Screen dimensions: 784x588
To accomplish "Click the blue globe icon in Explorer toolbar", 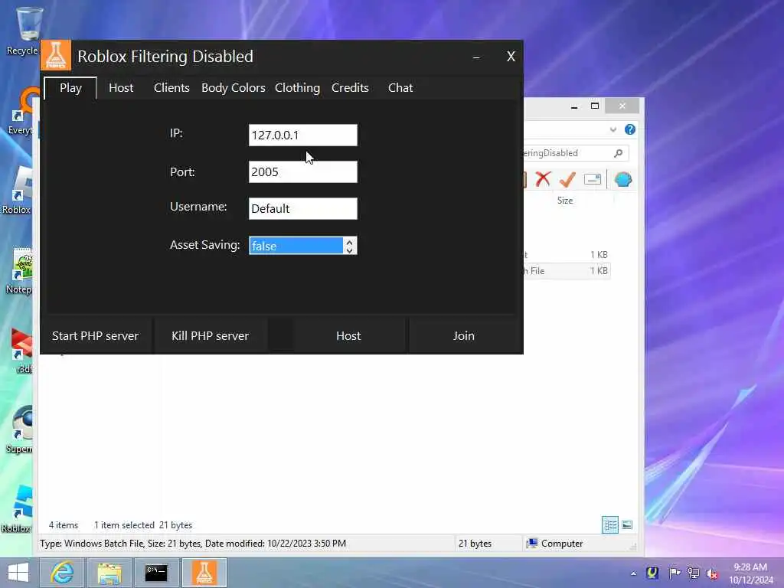I will click(x=623, y=179).
